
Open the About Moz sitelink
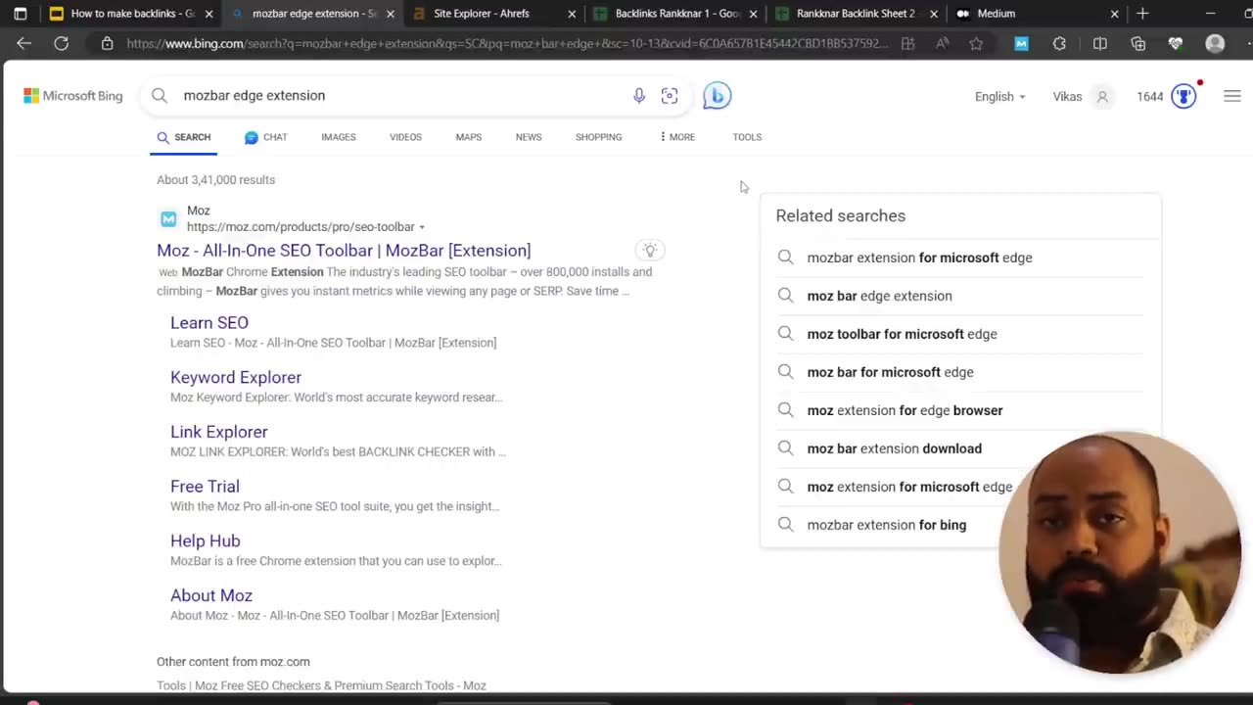click(x=211, y=595)
